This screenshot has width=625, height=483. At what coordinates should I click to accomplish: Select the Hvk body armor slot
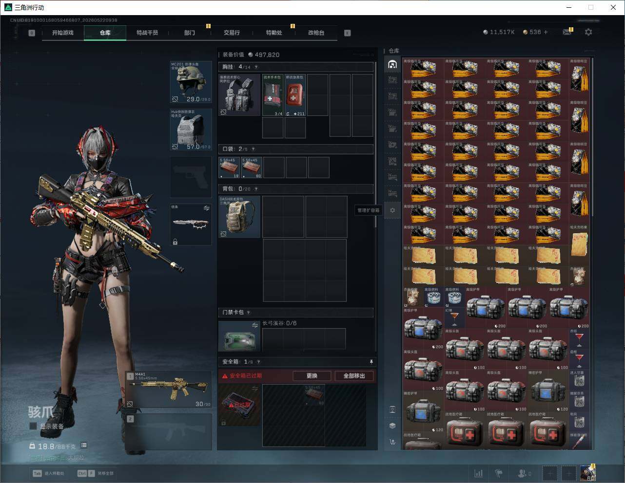pos(191,130)
